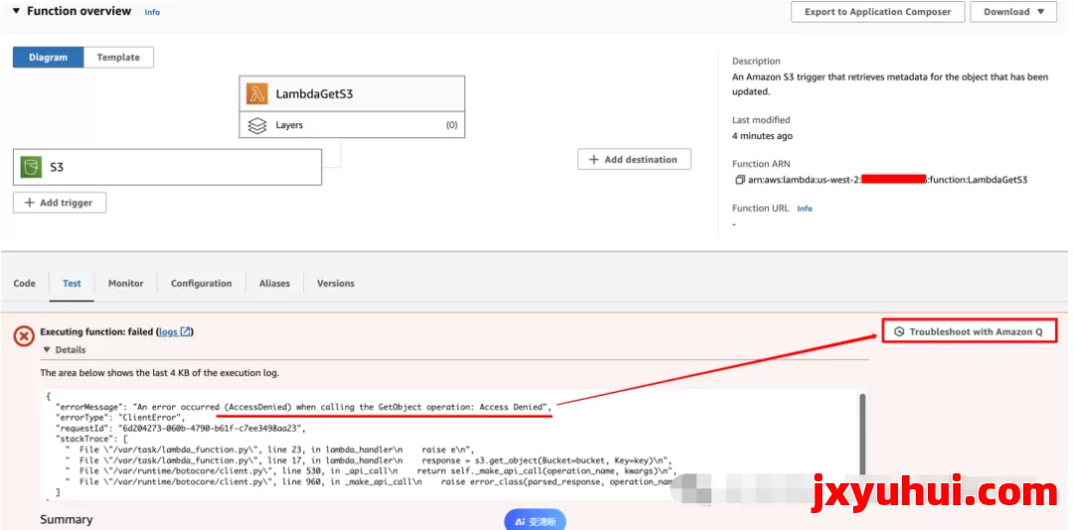
Task: Open the Aliases tab
Action: pos(274,282)
